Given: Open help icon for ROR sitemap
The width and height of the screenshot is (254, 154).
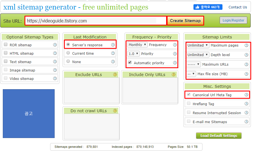Looking at the screenshot, I should click(x=55, y=45).
